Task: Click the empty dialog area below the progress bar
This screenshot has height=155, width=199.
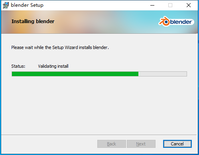Action: tap(99, 105)
